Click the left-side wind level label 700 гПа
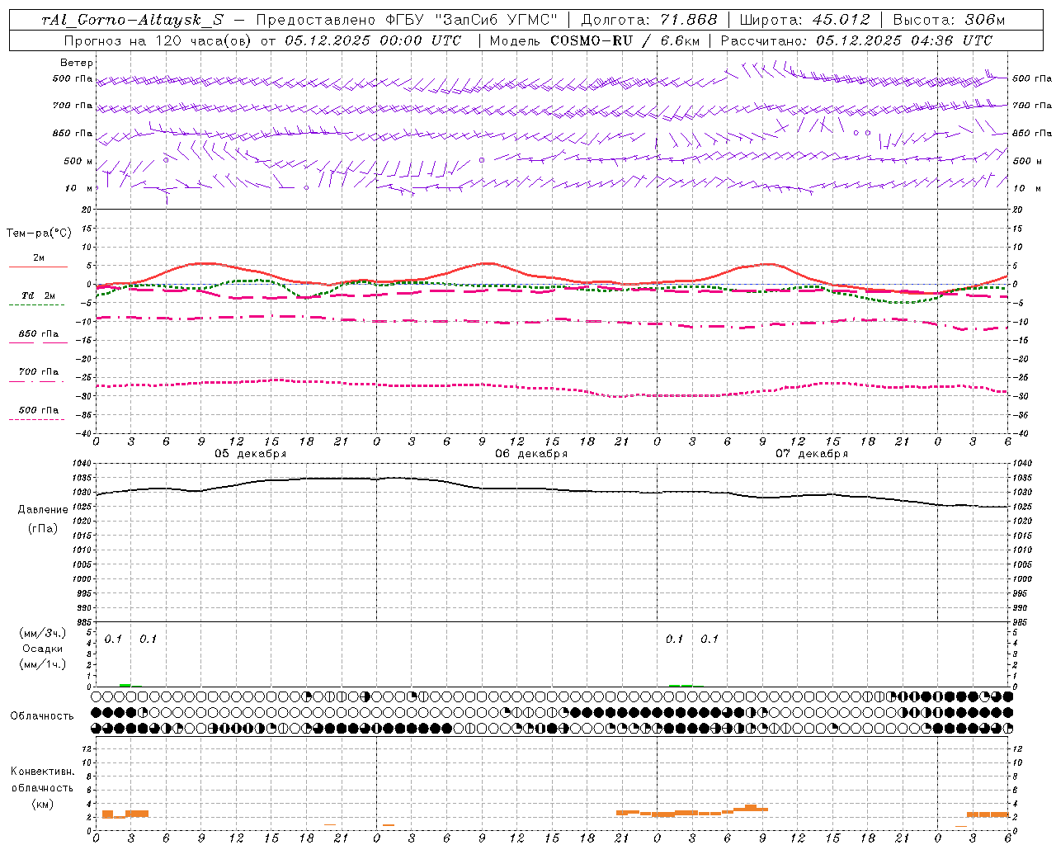 (x=73, y=106)
